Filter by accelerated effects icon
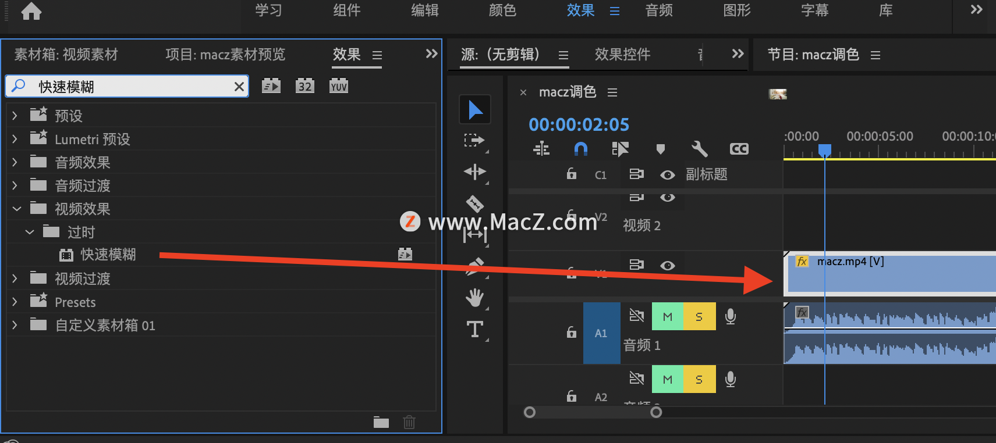This screenshot has width=996, height=443. 271,86
